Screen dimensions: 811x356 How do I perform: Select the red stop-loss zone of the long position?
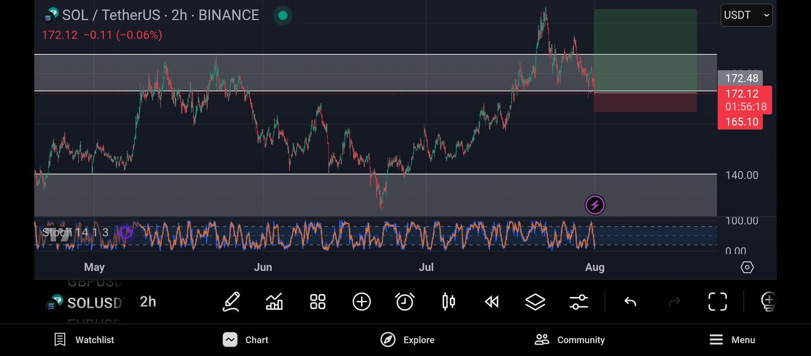point(645,102)
